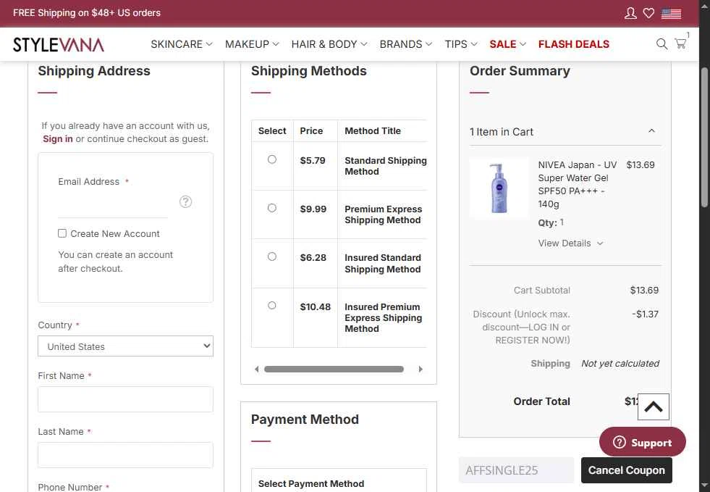This screenshot has width=710, height=492.
Task: Open the HAIR & BODY menu
Action: pyautogui.click(x=329, y=44)
